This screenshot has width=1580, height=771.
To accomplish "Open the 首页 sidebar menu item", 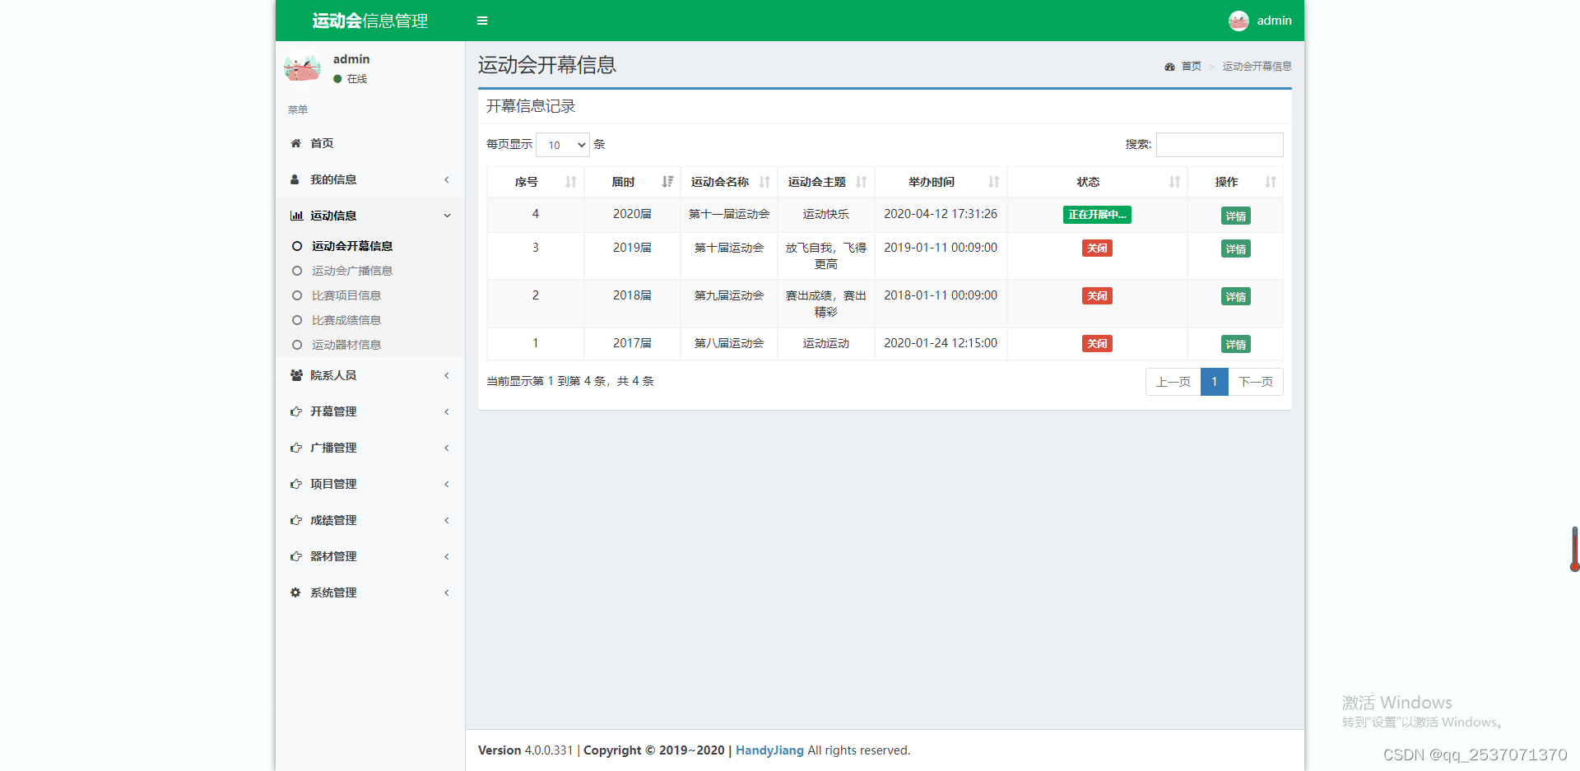I will [370, 143].
